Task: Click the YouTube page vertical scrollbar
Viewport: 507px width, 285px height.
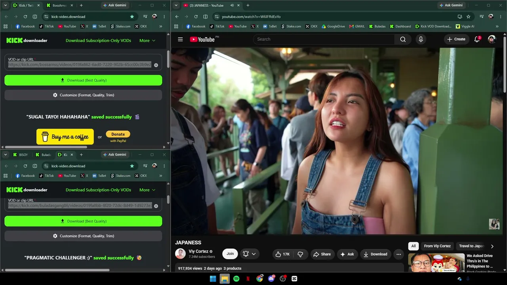Action: click(x=505, y=65)
